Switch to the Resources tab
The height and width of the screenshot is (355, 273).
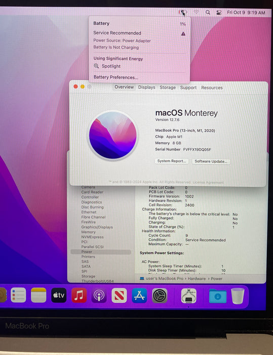[x=212, y=88]
